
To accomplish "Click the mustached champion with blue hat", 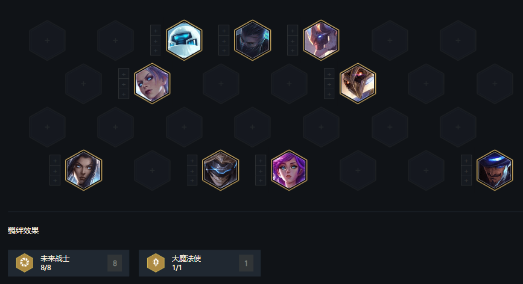I will [x=495, y=170].
